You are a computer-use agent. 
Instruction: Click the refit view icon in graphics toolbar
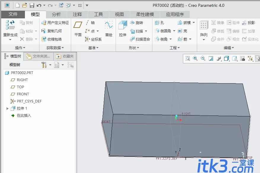188,58
